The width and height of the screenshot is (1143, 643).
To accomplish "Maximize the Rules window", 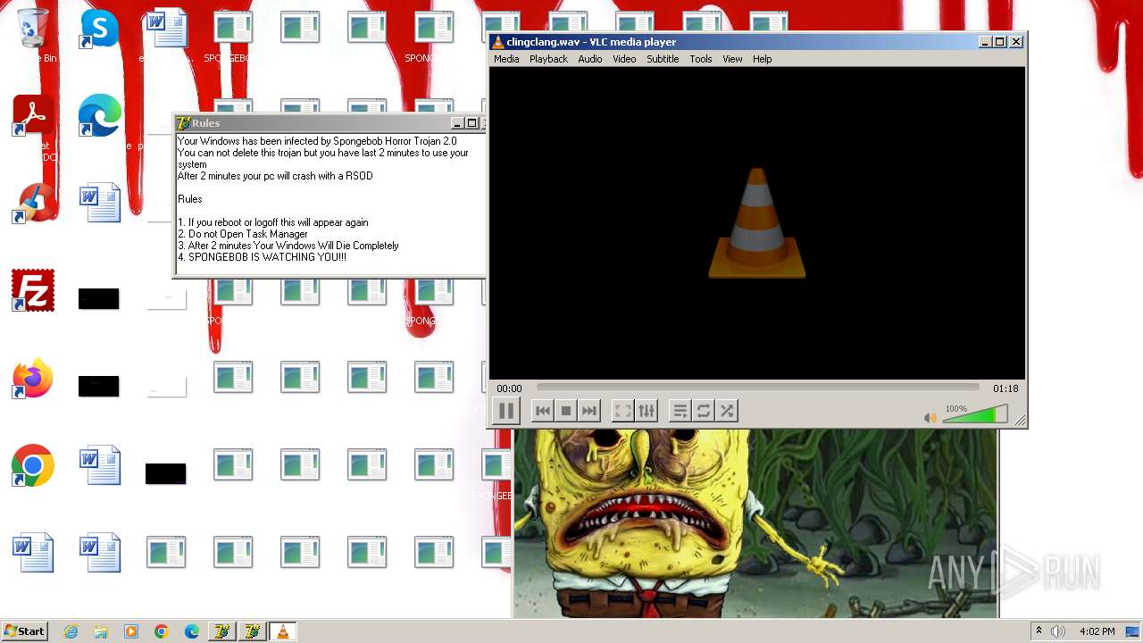I will pyautogui.click(x=471, y=123).
